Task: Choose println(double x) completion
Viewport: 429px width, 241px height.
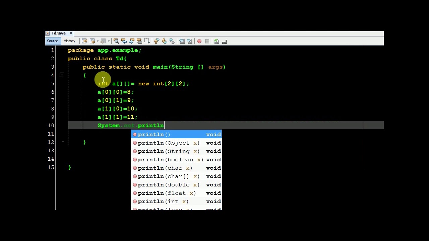Action: pos(176,185)
